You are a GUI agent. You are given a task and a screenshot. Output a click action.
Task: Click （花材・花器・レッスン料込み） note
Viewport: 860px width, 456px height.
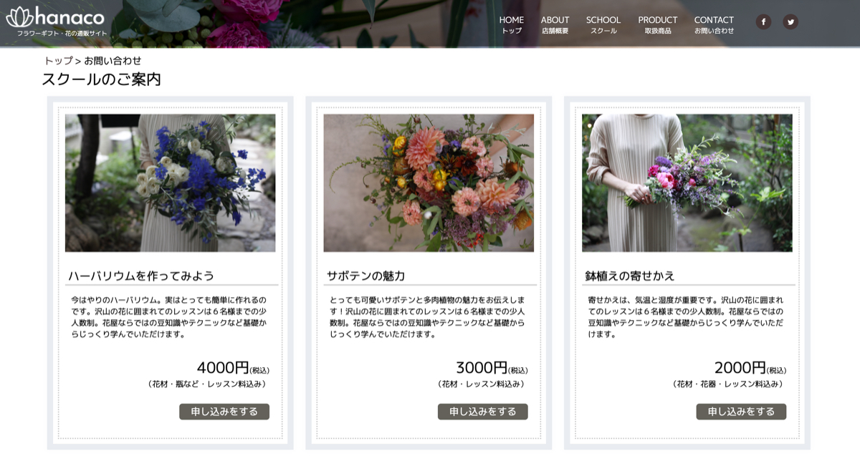coord(728,384)
